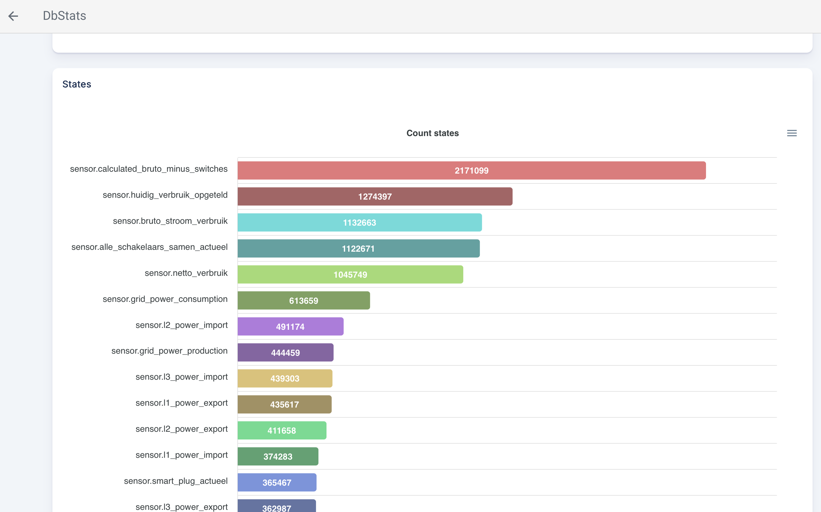Click the l1_power_export bar 435617
Screen dimensions: 821x512
tap(284, 404)
